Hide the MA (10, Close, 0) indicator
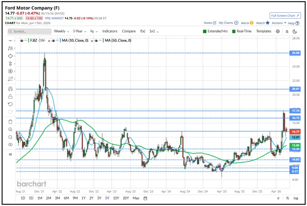 pyautogui.click(x=53, y=41)
